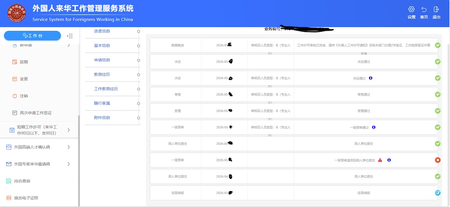Screen dimensions: 450x207
Task: Switch to the 随行家属 section
Action: point(102,103)
